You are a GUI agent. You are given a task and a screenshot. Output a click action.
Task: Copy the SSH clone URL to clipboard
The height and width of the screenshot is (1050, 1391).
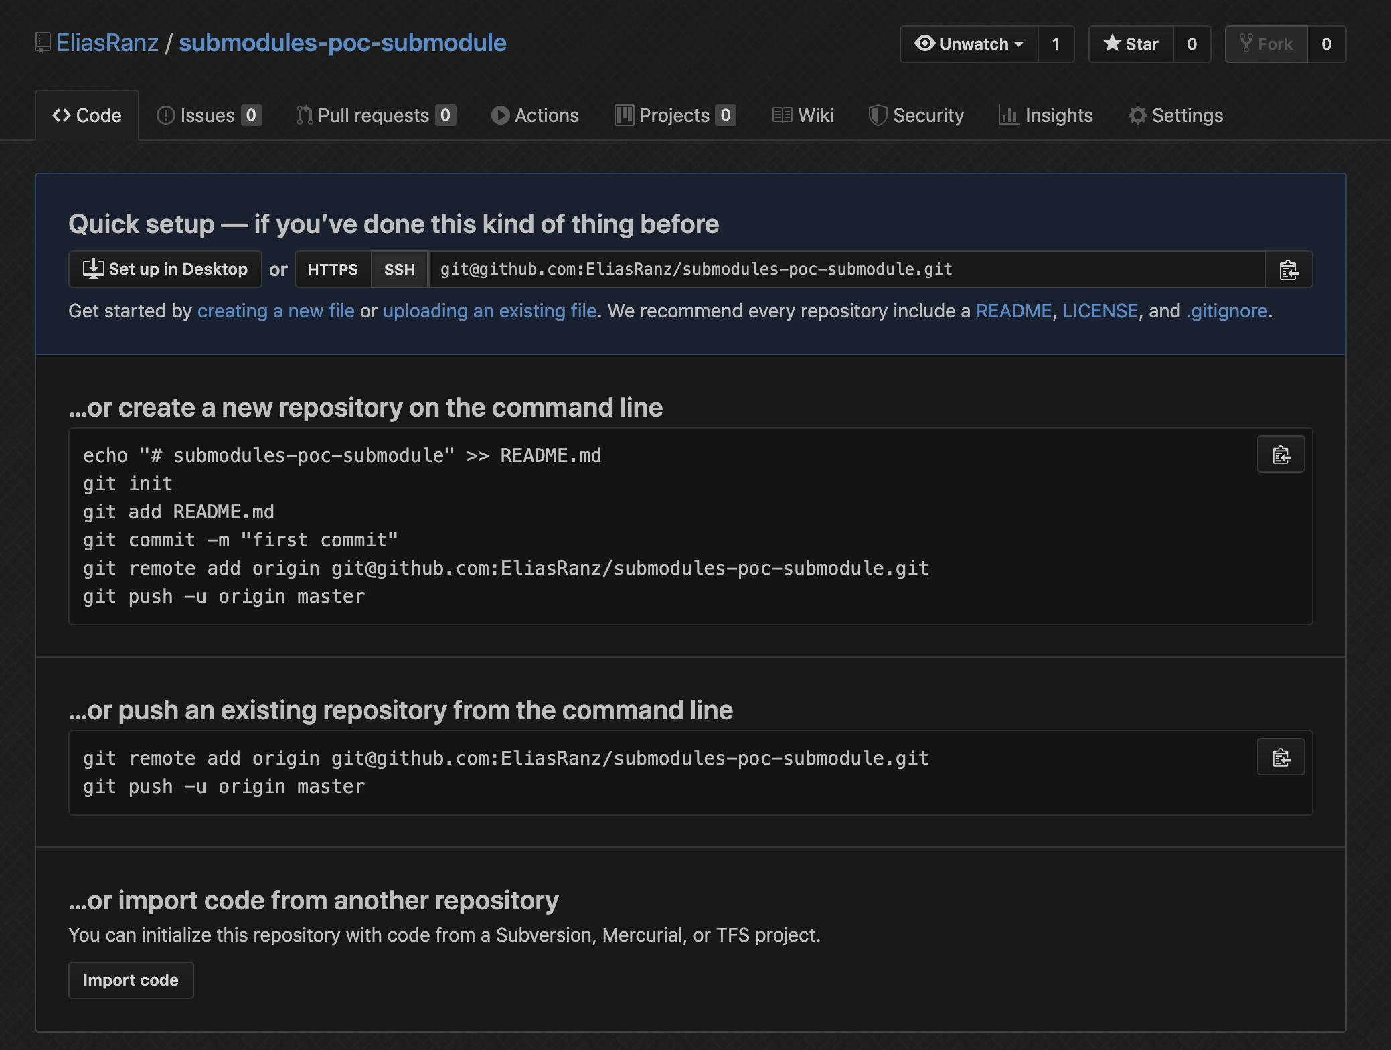1289,269
